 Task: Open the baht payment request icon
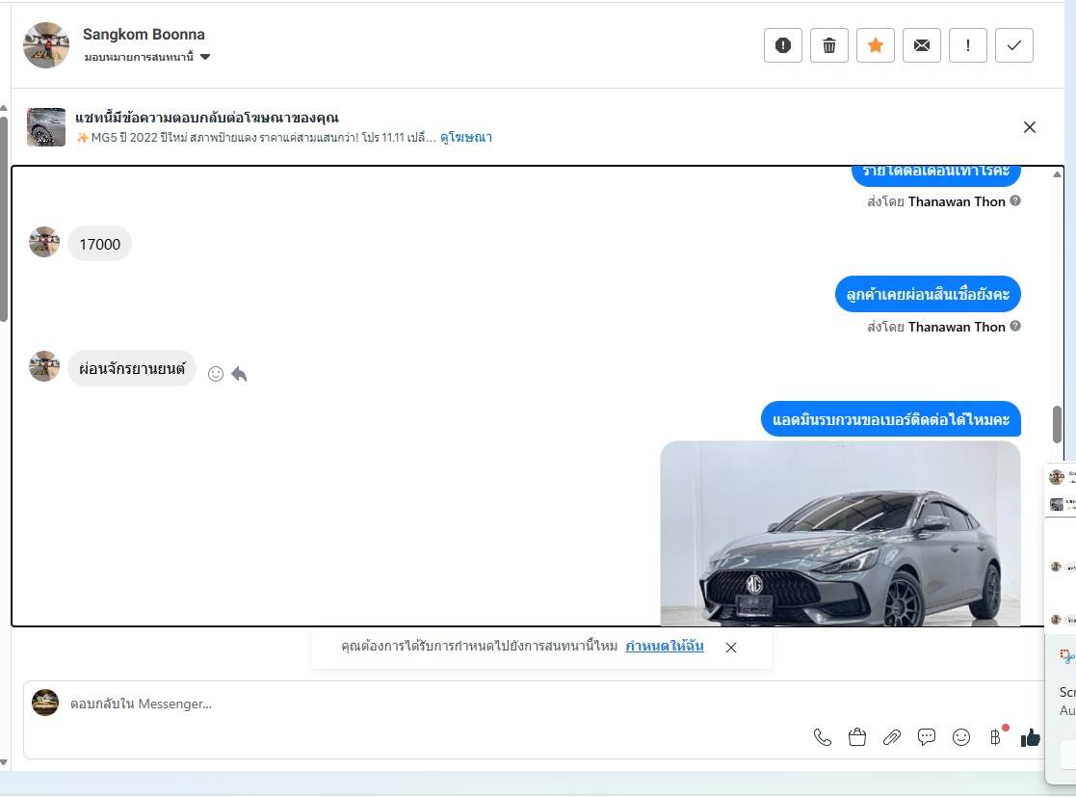pyautogui.click(x=996, y=737)
